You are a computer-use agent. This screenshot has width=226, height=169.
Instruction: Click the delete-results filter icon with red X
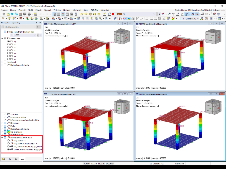click(163, 14)
